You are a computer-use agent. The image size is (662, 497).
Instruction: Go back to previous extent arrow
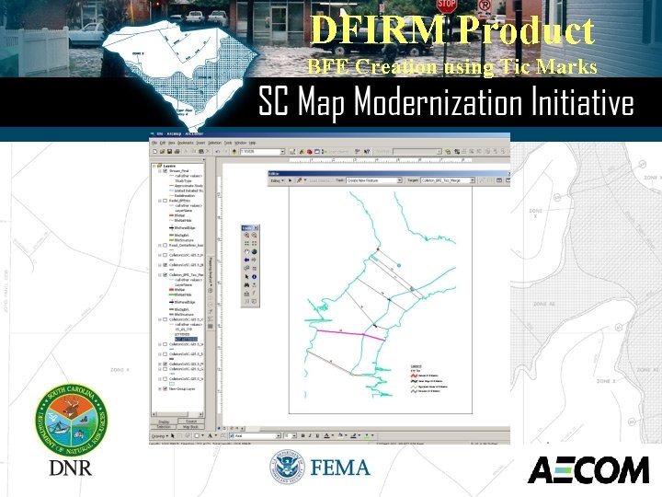246,260
